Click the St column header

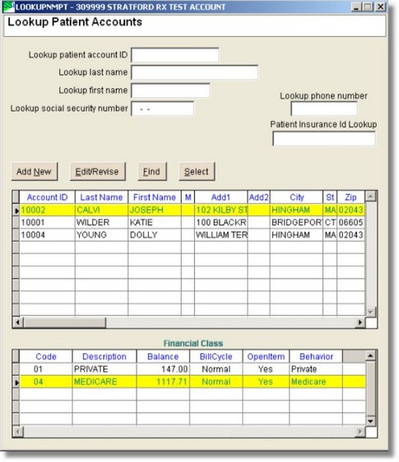(330, 197)
